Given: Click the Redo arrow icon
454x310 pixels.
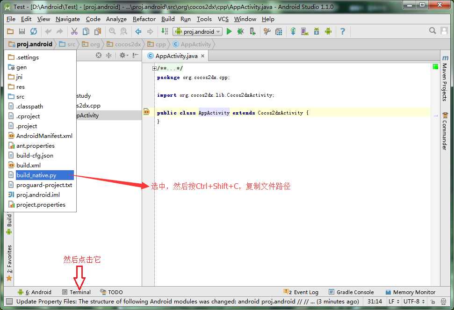Looking at the screenshot, I should pyautogui.click(x=60, y=31).
